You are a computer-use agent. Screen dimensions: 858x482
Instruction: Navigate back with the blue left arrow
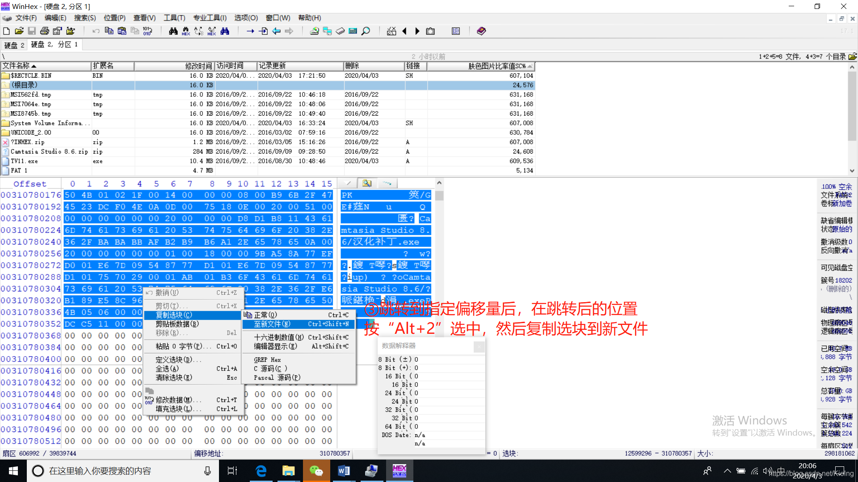click(x=277, y=31)
